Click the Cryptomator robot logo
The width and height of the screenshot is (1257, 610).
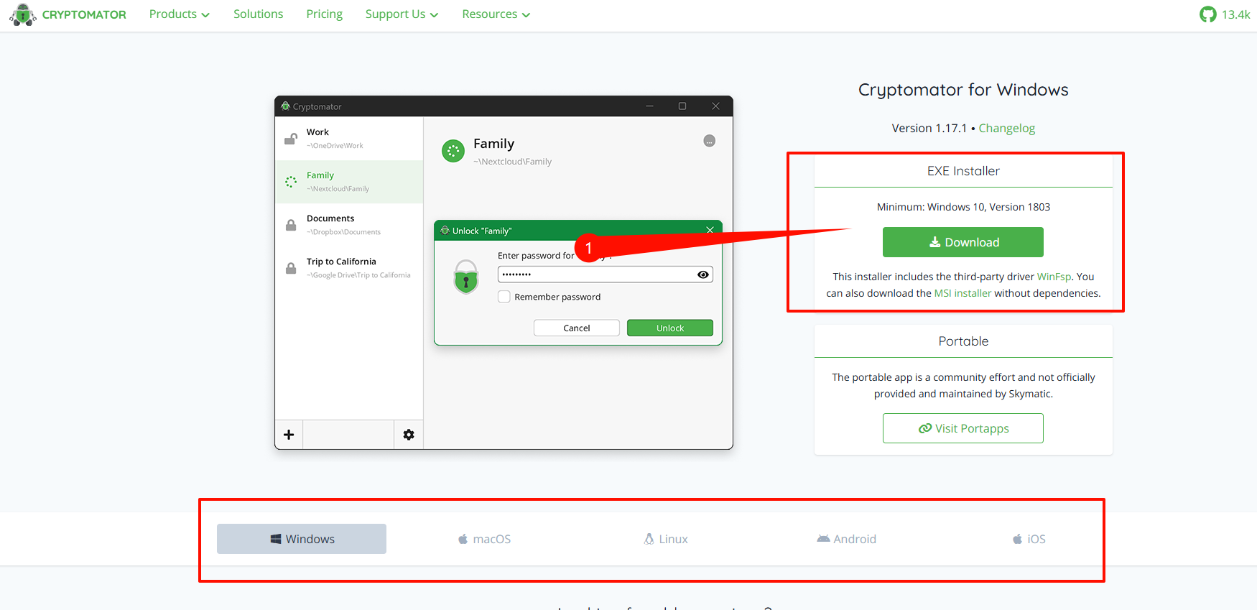click(22, 14)
